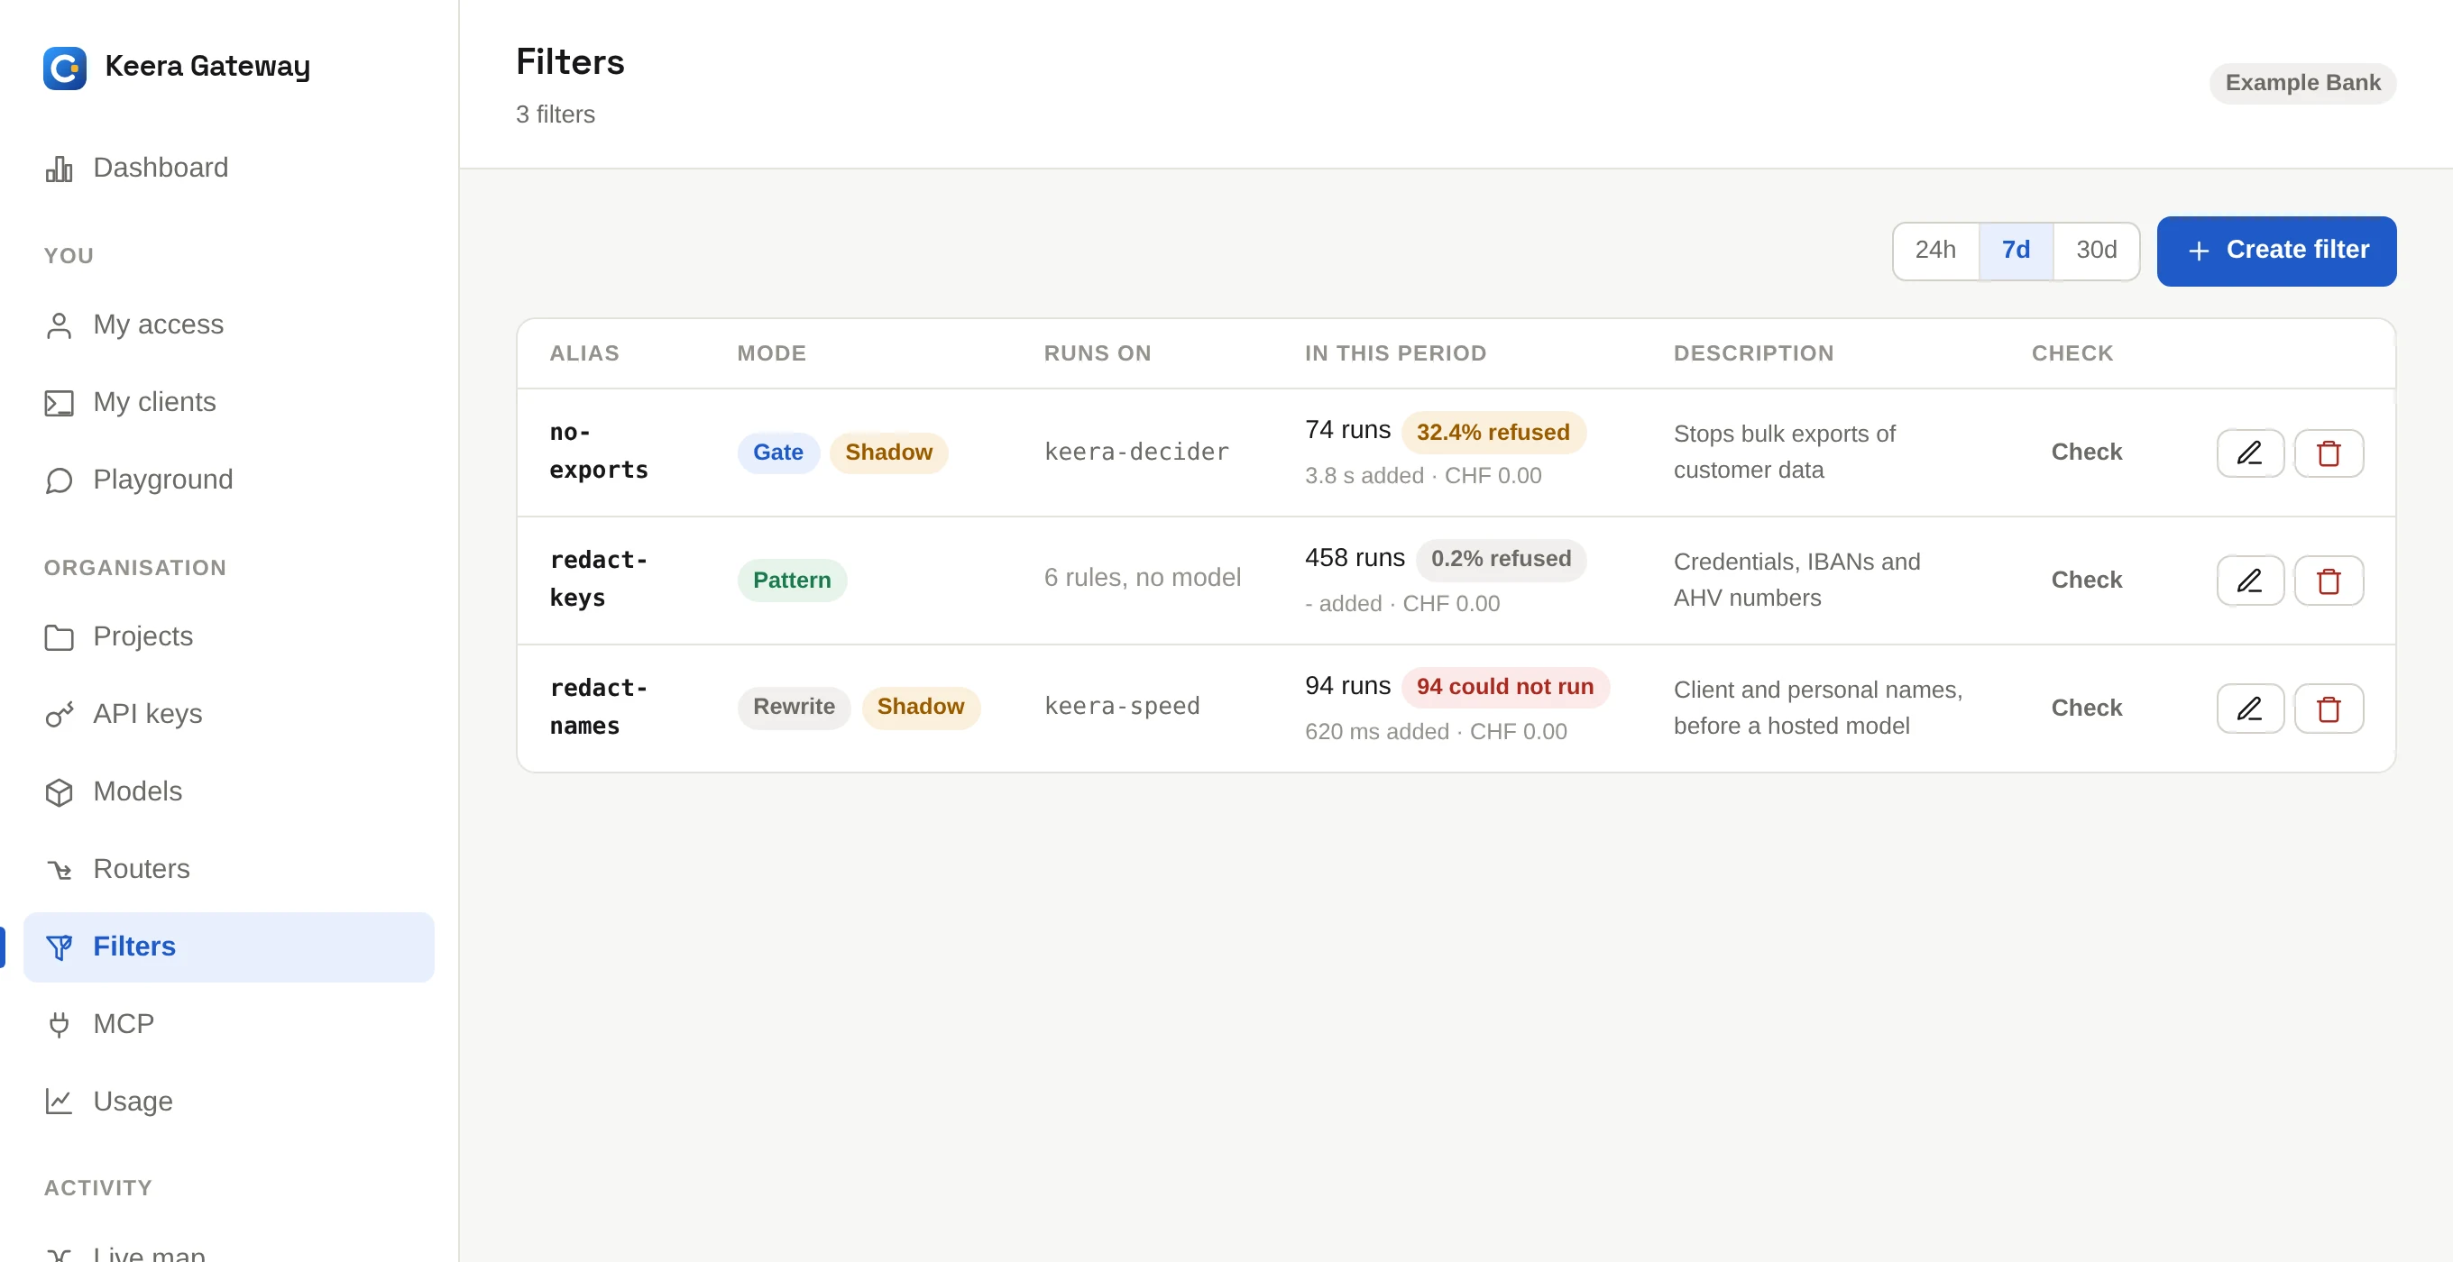The image size is (2453, 1262).
Task: Click the Gate mode tag
Action: pos(778,453)
